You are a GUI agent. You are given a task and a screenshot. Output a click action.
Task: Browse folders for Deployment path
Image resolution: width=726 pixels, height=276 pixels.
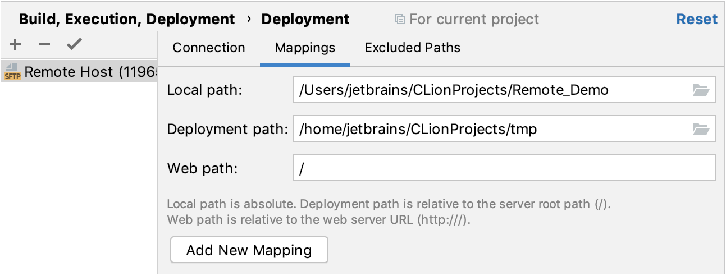coord(701,130)
